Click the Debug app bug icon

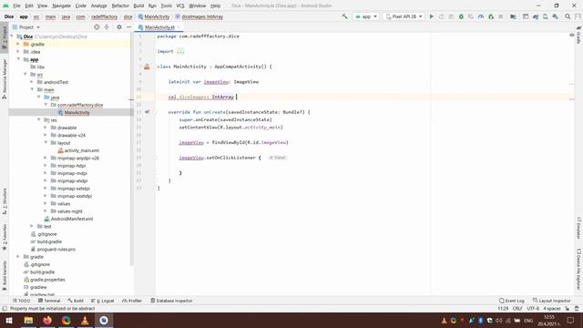point(461,16)
